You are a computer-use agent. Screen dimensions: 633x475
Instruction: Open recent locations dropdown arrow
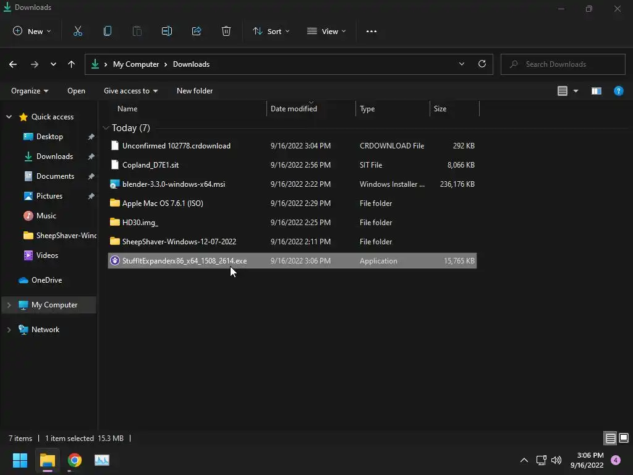coord(53,64)
